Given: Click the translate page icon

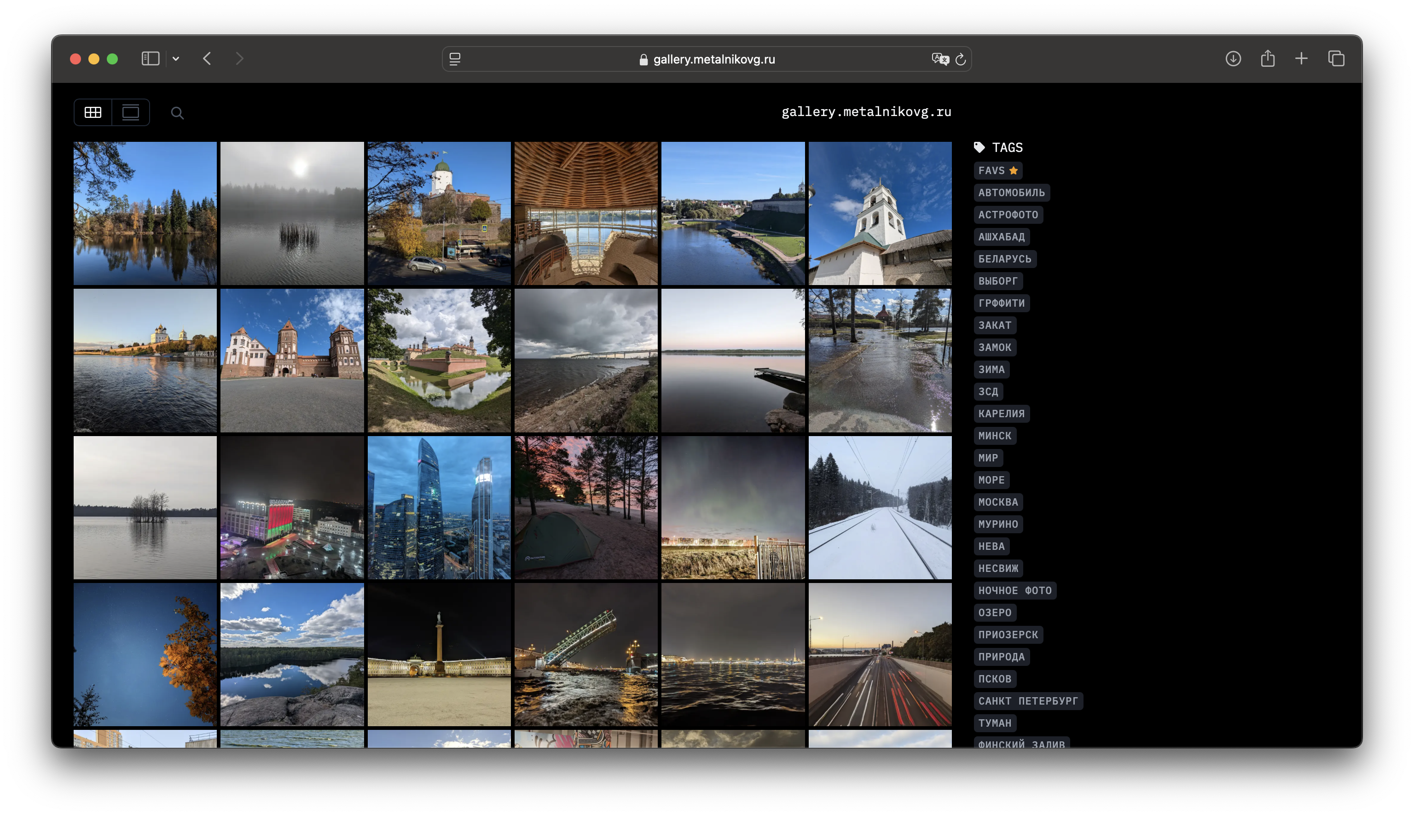Looking at the screenshot, I should coord(940,59).
